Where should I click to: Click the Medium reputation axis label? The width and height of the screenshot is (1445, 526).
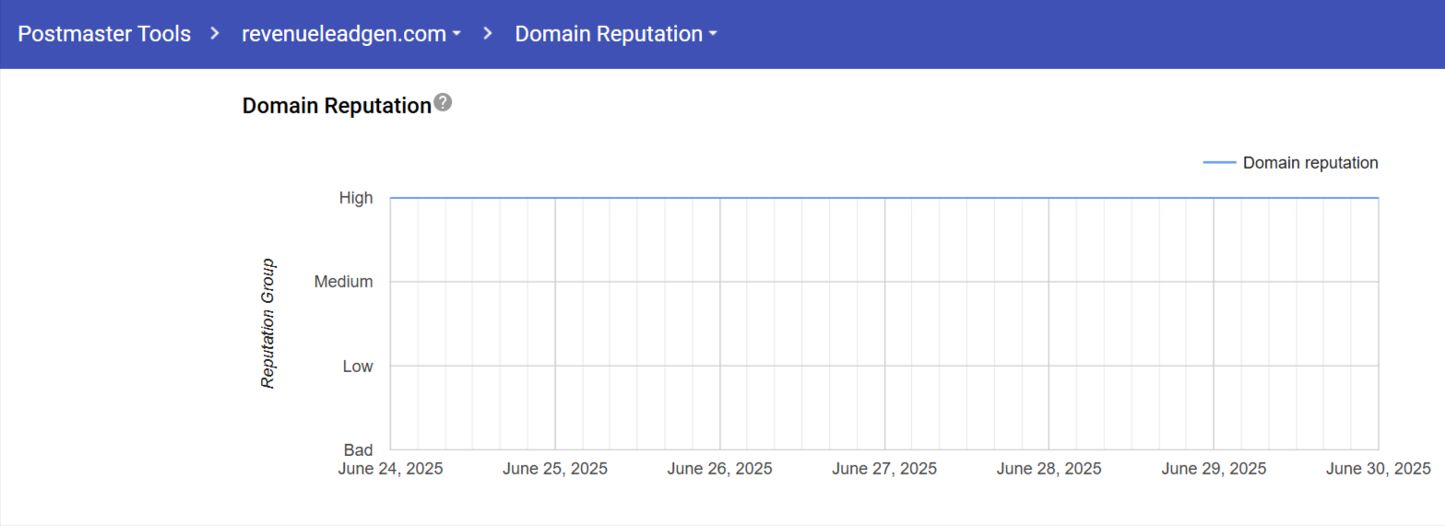(344, 282)
